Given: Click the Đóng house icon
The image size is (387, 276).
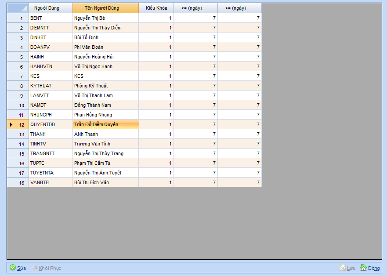Looking at the screenshot, I should [363, 268].
